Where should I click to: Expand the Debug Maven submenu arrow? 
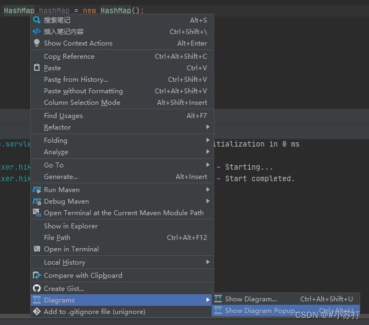(x=208, y=201)
